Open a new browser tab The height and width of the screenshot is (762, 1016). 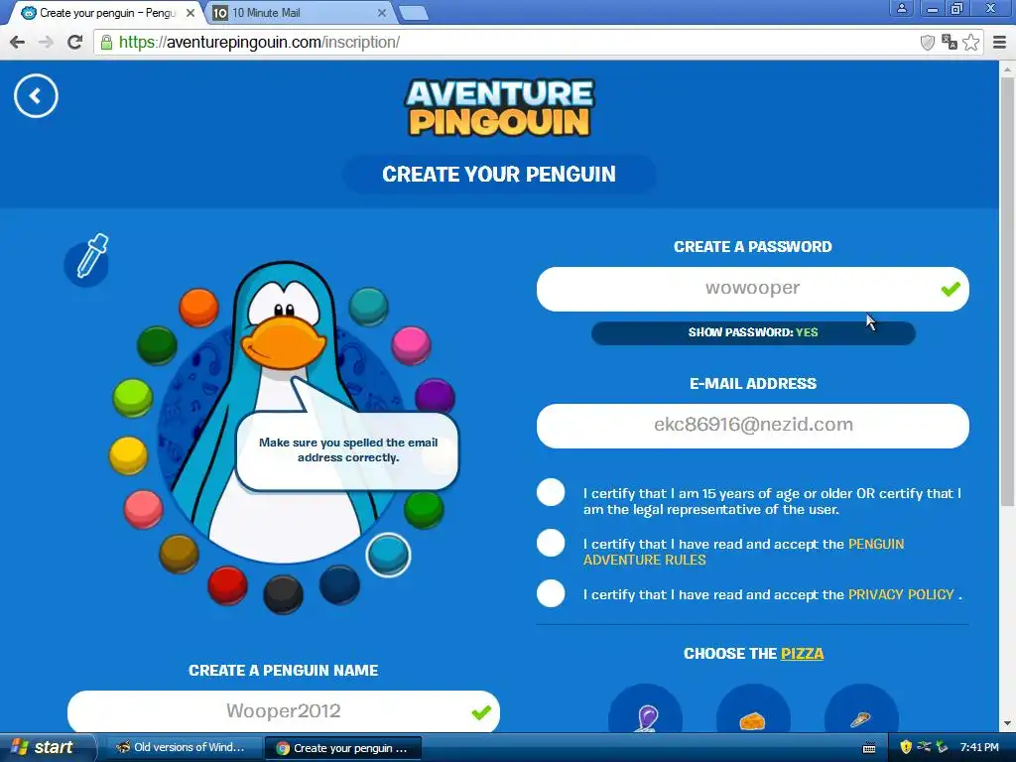(x=413, y=13)
